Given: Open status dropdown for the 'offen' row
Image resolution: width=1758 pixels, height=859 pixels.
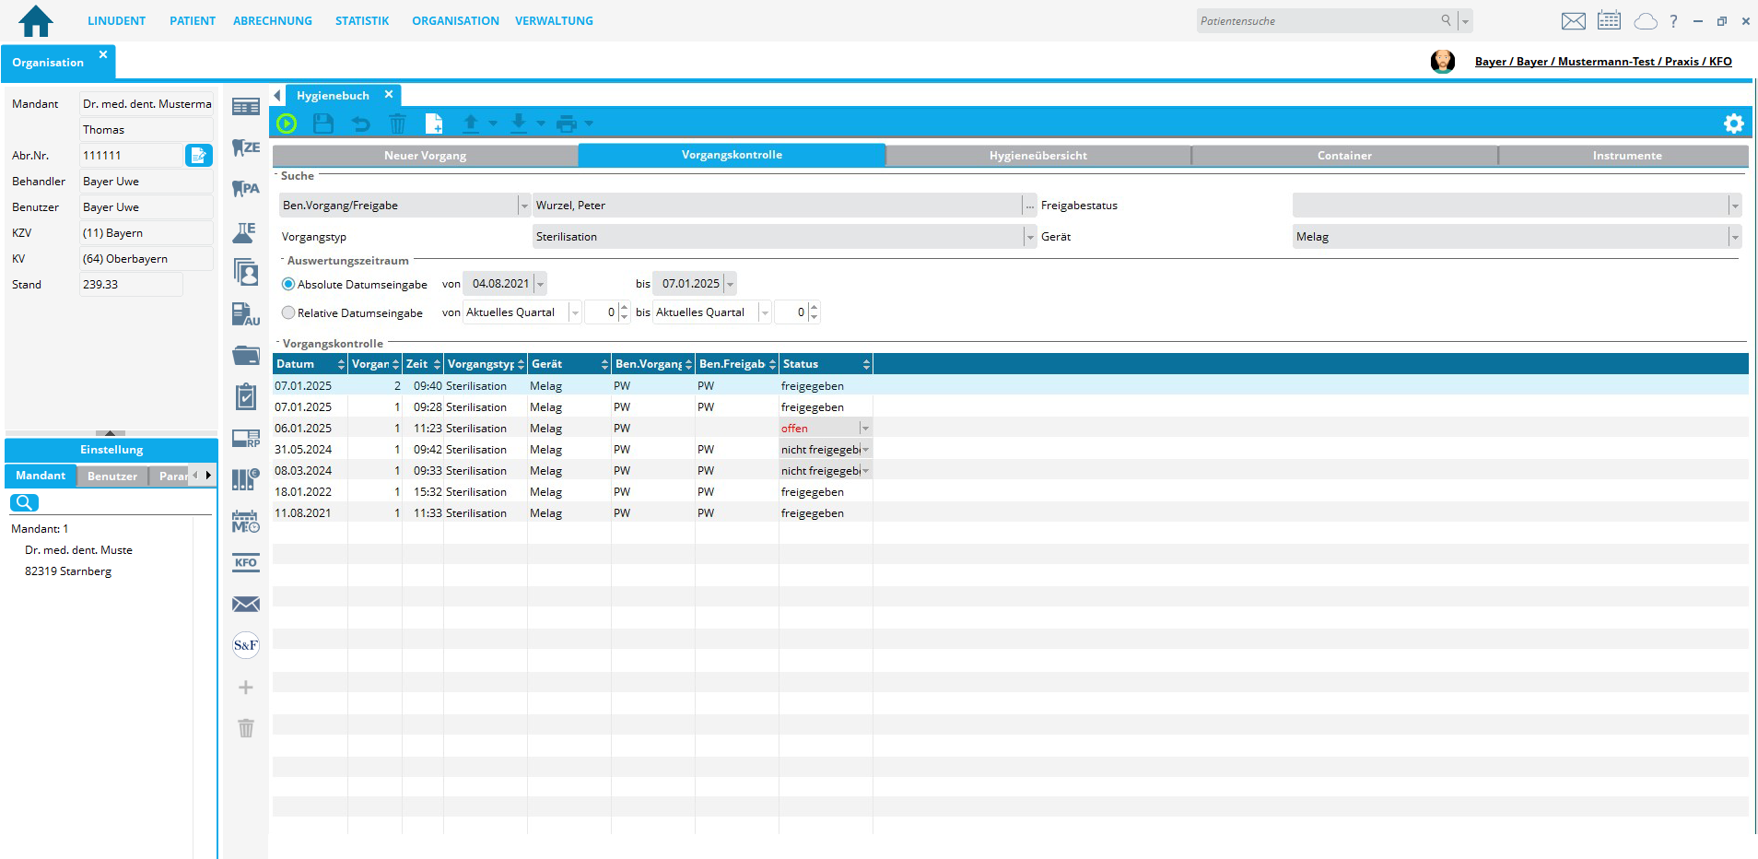Looking at the screenshot, I should point(864,429).
